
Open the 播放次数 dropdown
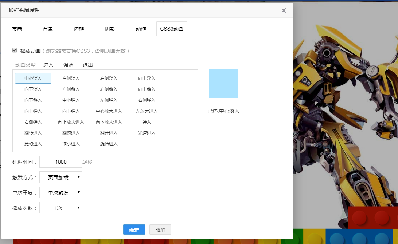click(x=61, y=208)
